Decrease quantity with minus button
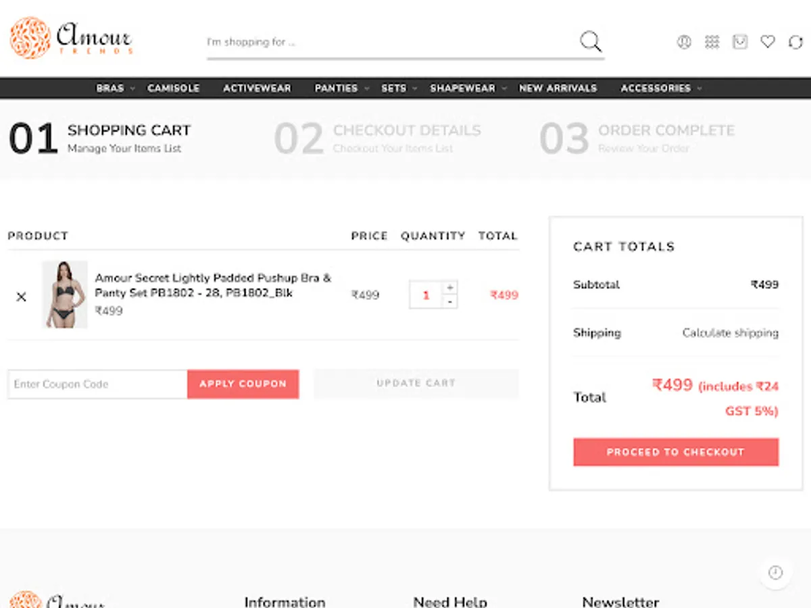 450,302
